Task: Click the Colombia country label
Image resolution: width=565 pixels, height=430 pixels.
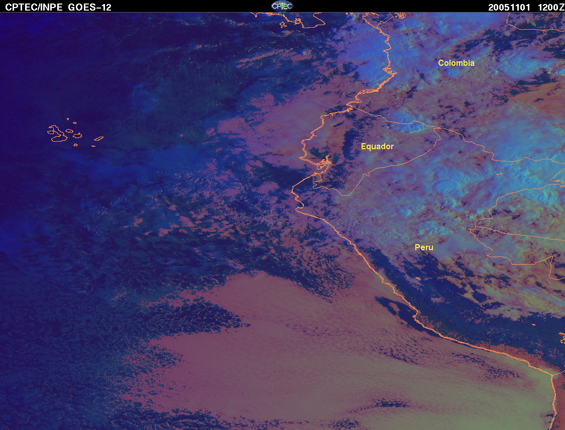Action: [456, 63]
